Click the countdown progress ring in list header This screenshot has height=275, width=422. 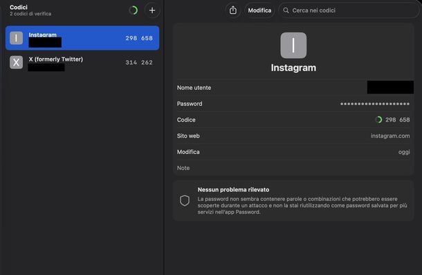pyautogui.click(x=134, y=10)
